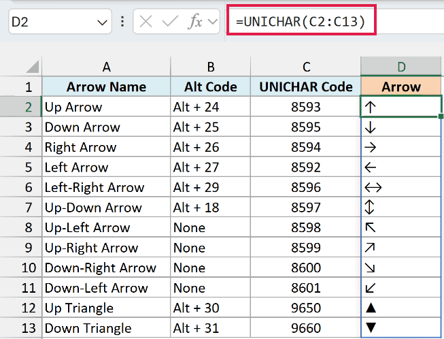The width and height of the screenshot is (444, 339).
Task: Click cell 'Alt + 29'
Action: [210, 187]
